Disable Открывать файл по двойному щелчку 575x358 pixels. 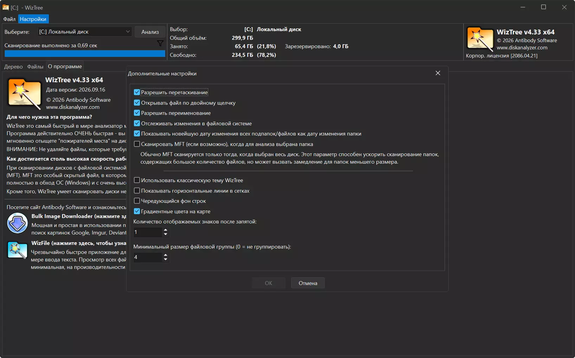137,103
